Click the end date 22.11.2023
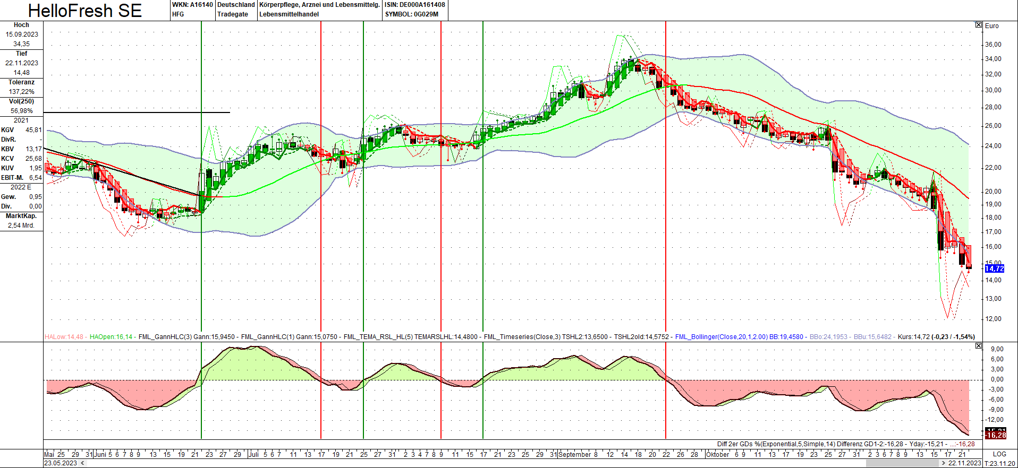This screenshot has height=468, width=1018. tap(964, 463)
